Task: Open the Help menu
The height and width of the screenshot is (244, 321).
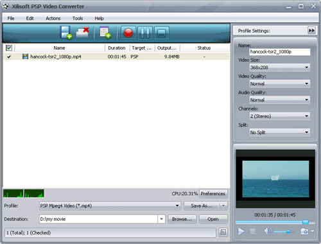Action: [x=99, y=19]
